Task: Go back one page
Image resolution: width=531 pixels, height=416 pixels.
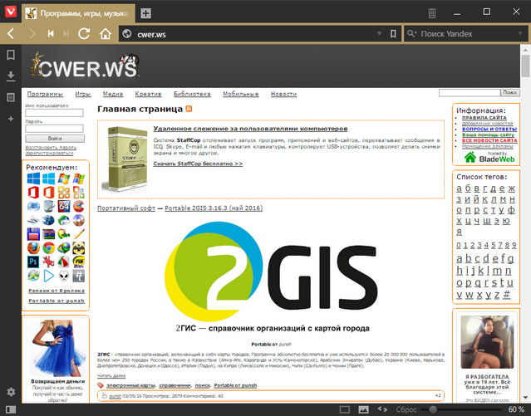Action: (11, 33)
